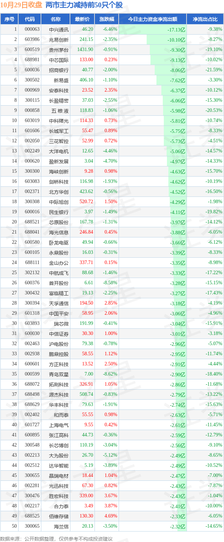Click the price 520.72 for 中际旭创

click(x=86, y=202)
